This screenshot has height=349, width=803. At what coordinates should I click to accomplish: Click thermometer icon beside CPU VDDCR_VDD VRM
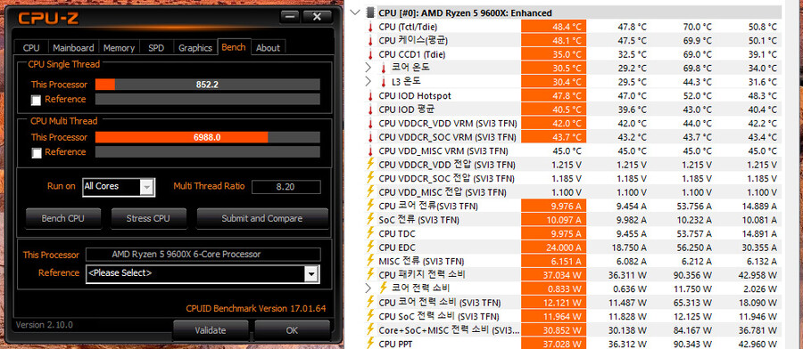point(371,123)
